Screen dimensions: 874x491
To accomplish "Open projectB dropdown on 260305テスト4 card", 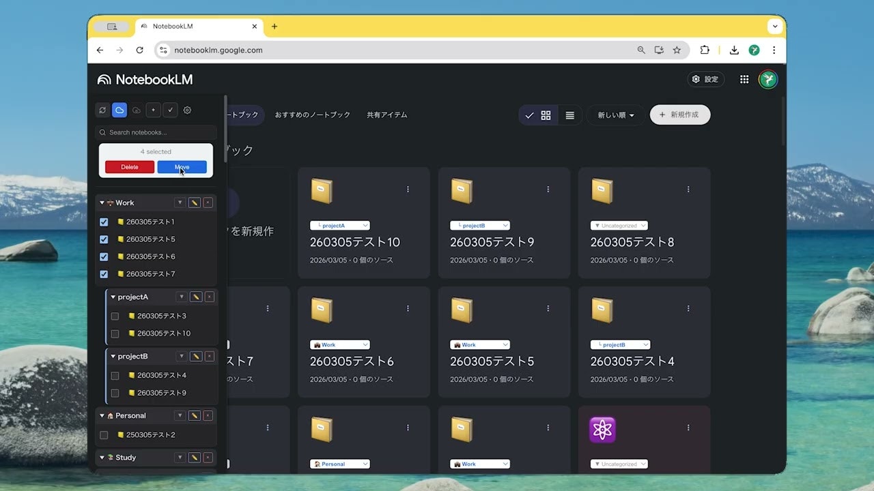I will click(620, 344).
